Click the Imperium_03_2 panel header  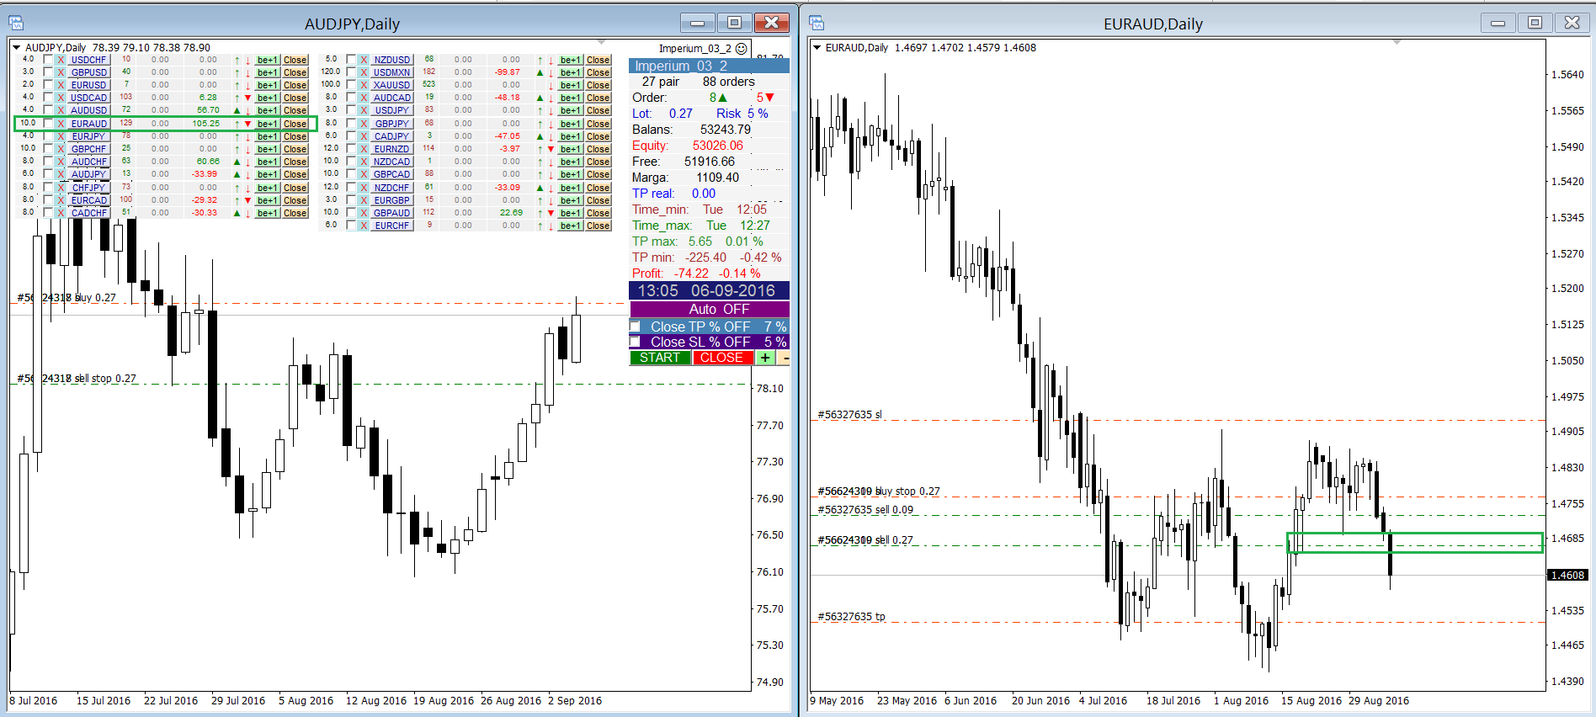pos(709,66)
